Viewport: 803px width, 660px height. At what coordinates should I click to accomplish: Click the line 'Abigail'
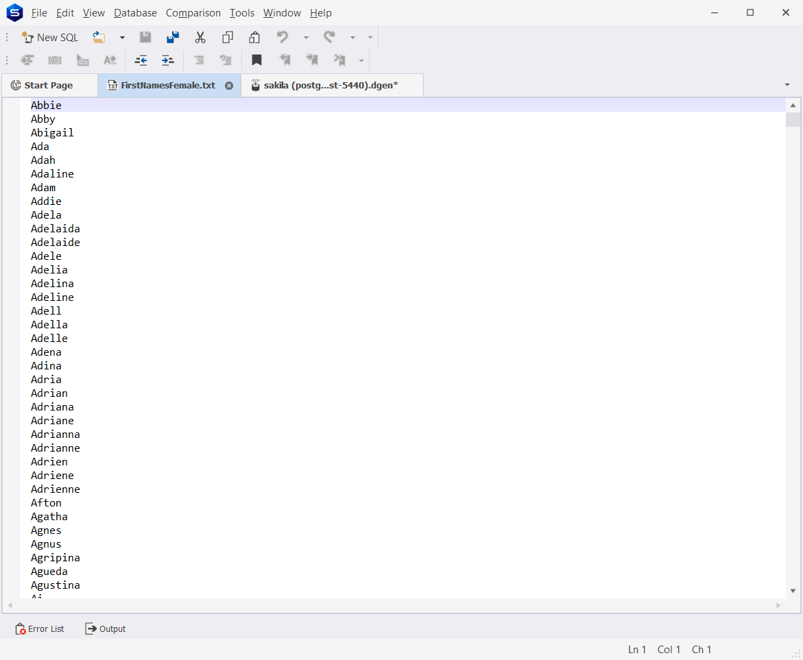tap(52, 132)
